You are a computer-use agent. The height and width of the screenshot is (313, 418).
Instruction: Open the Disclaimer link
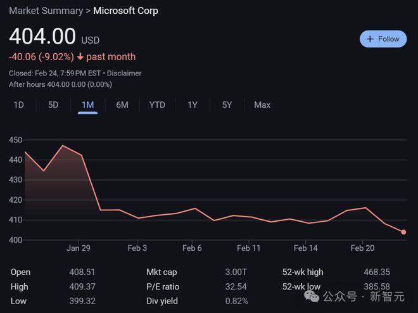124,73
